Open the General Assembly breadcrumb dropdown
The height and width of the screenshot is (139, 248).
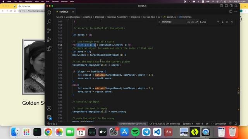117,17
